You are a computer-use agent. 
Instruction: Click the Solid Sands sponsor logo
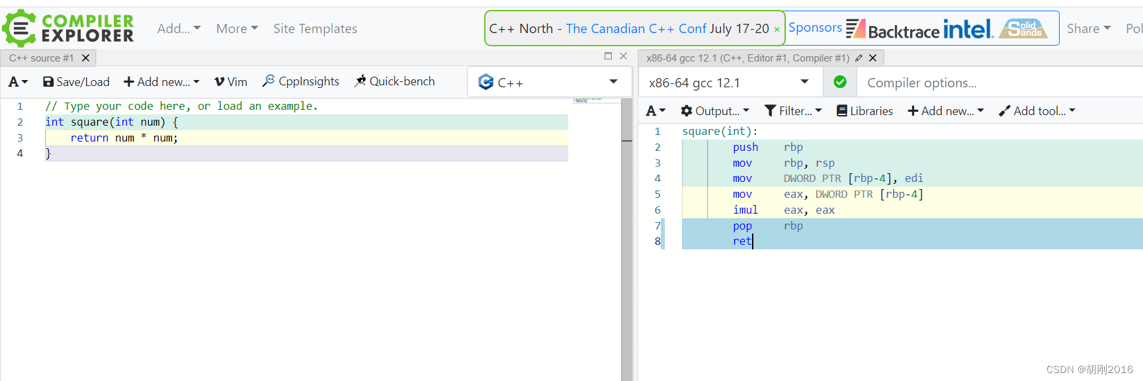(x=1024, y=28)
